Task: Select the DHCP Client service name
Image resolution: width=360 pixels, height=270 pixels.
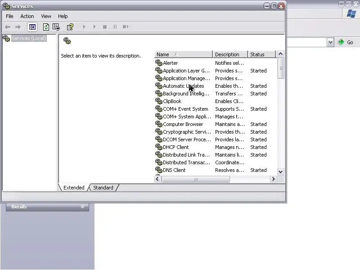Action: pos(176,147)
